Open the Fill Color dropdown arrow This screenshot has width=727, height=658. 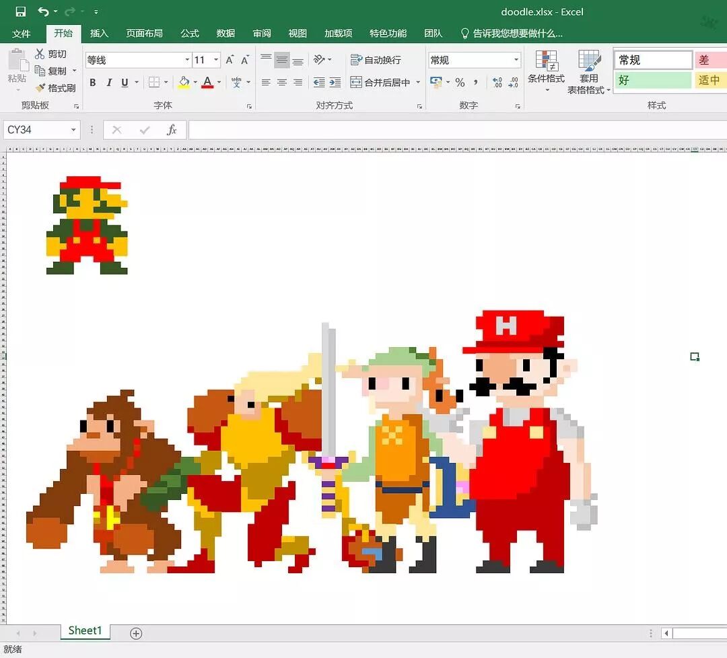coord(195,83)
